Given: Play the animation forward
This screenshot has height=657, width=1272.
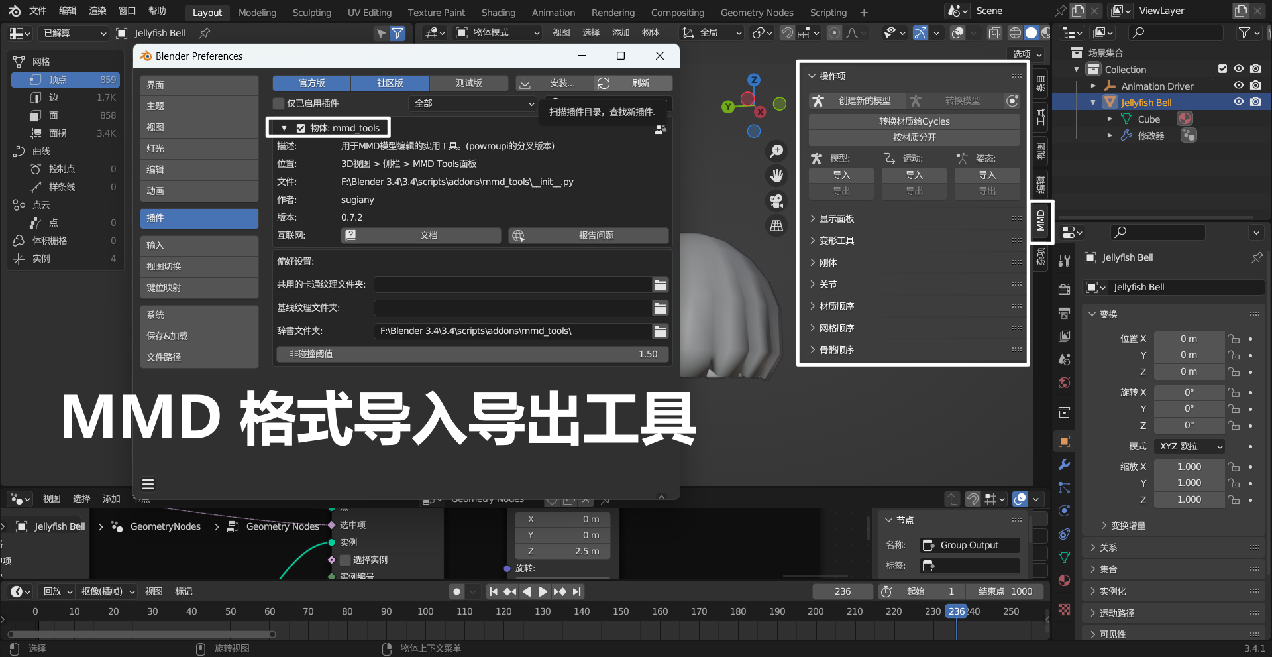Looking at the screenshot, I should point(543,591).
